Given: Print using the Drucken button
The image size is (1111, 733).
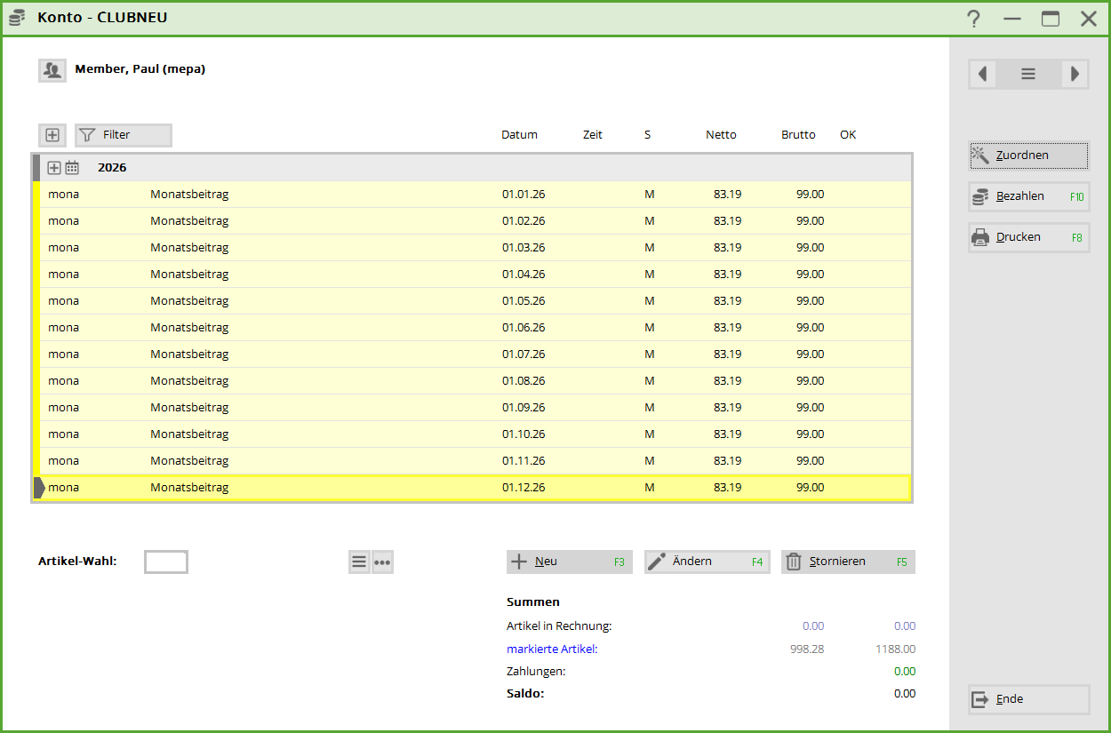Looking at the screenshot, I should click(x=1028, y=237).
